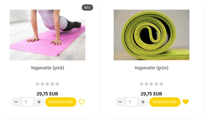Decrease quantity of the pink Yogamatte

pos(16,102)
